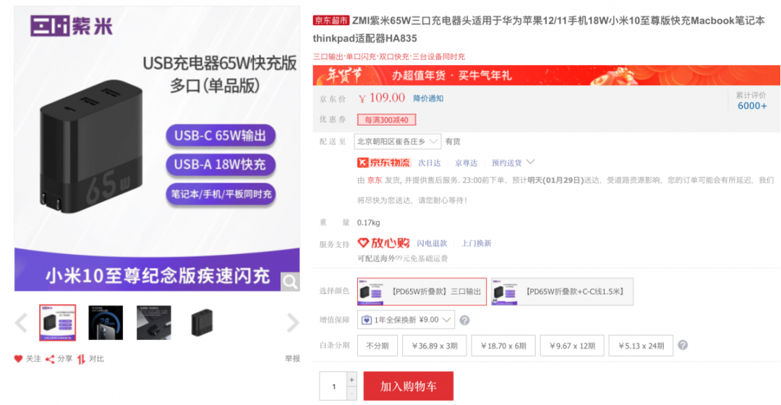Choose ¥9.67 x 12期 installment
This screenshot has height=405, width=781.
coord(572,346)
